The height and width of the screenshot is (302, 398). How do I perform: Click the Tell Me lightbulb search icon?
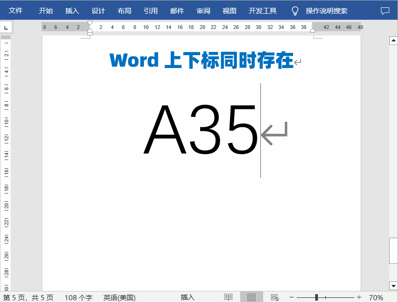pyautogui.click(x=294, y=10)
